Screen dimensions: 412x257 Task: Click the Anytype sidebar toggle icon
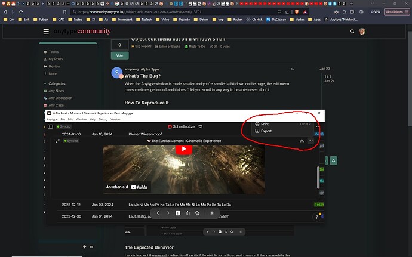50,126
